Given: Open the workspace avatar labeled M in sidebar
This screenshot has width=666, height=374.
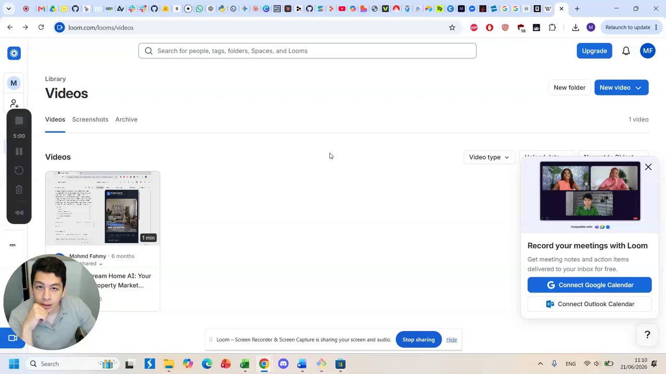Looking at the screenshot, I should point(14,83).
